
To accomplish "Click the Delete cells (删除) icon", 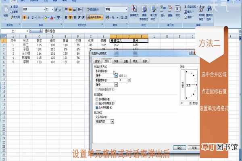I will 170,8.
